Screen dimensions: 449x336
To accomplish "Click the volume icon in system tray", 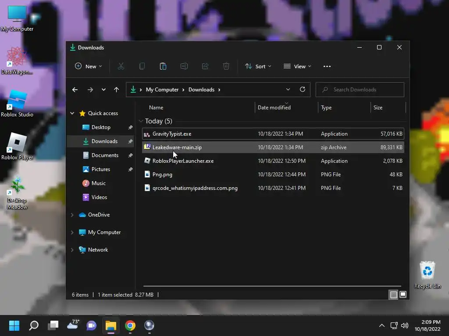I will click(405, 325).
